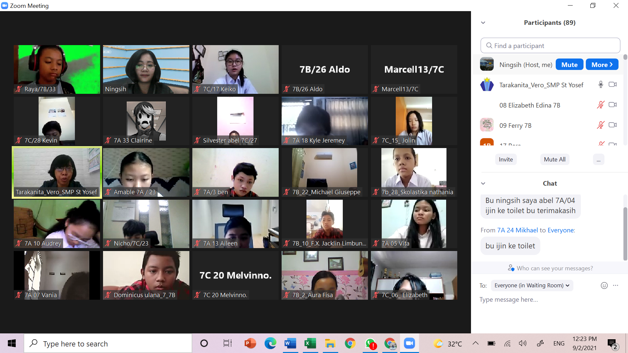Viewport: 628px width, 353px height.
Task: Toggle 09 Ferry 7B muted microphone icon
Action: coord(601,125)
